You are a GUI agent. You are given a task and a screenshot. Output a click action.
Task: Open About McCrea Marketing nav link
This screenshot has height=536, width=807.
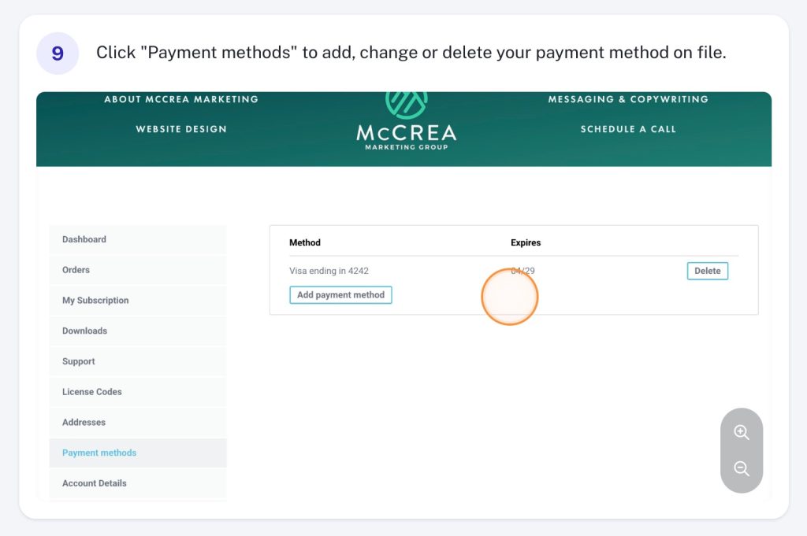click(181, 99)
